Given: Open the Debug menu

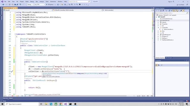Looking at the screenshot, I should tap(32, 1).
